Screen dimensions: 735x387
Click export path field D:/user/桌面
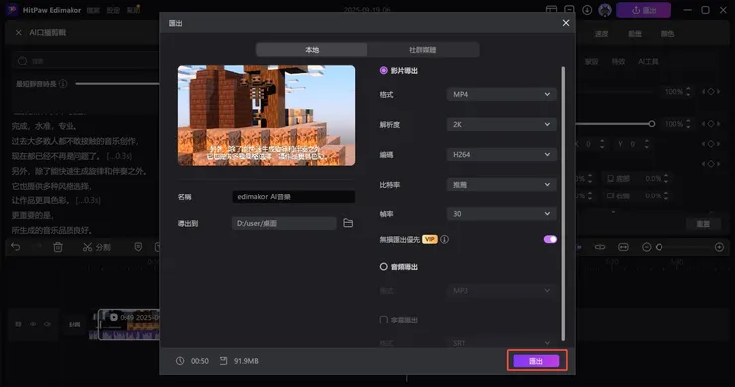pos(284,223)
